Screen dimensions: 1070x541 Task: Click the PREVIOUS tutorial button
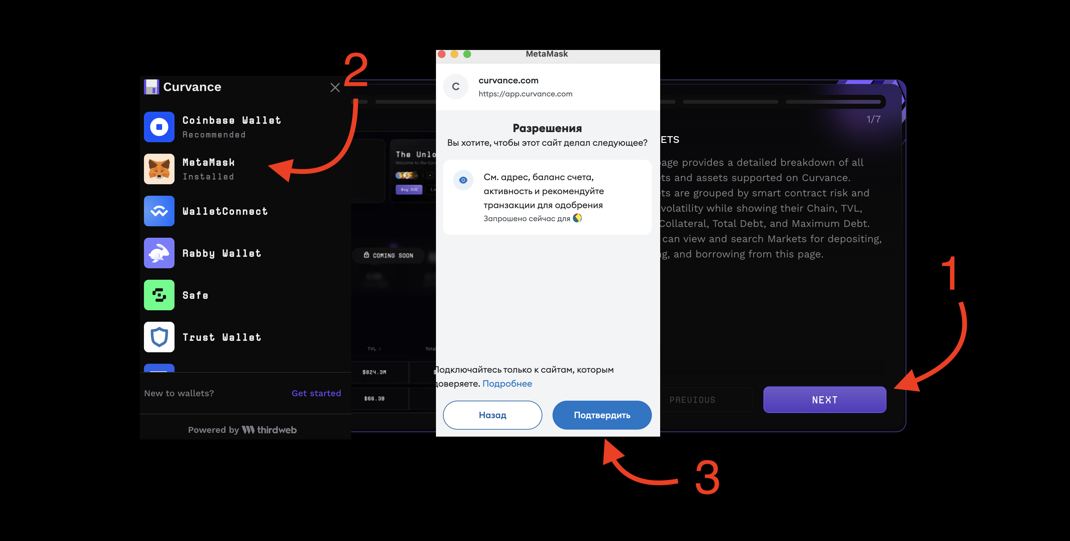tap(692, 400)
